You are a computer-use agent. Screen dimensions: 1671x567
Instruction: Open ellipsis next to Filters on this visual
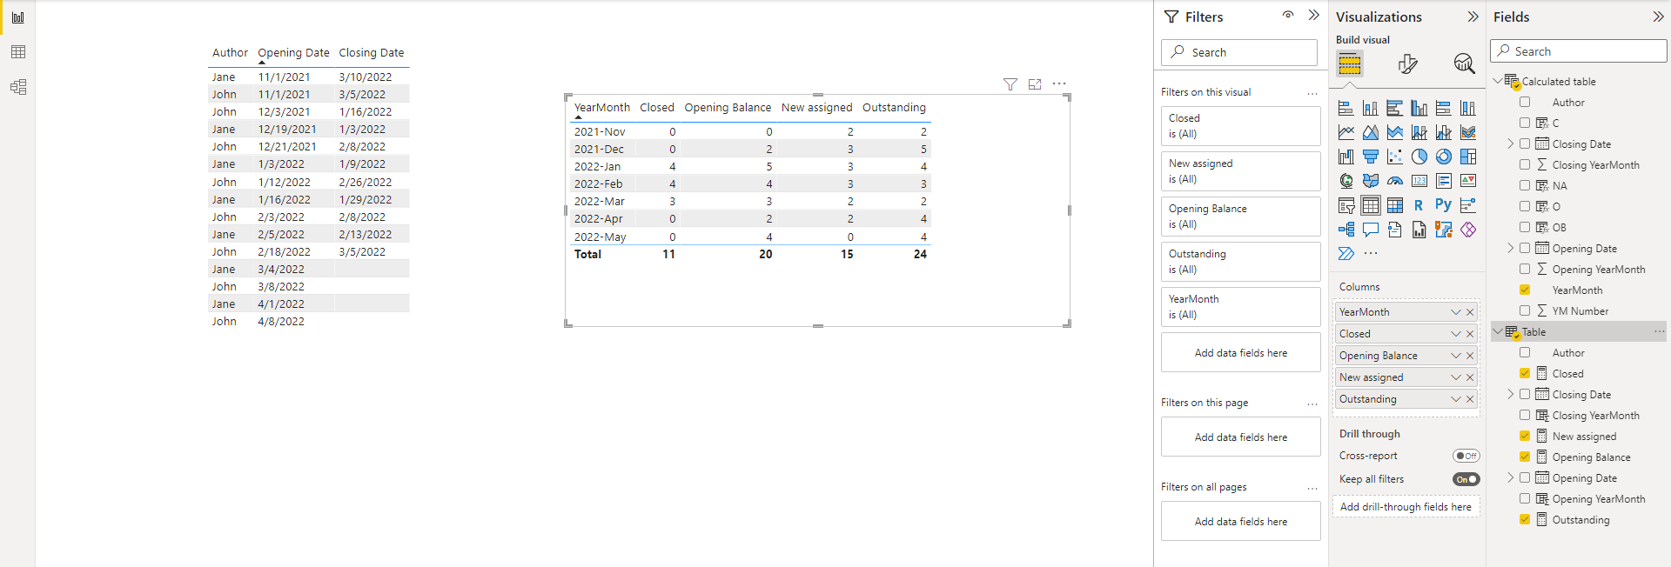[1312, 93]
